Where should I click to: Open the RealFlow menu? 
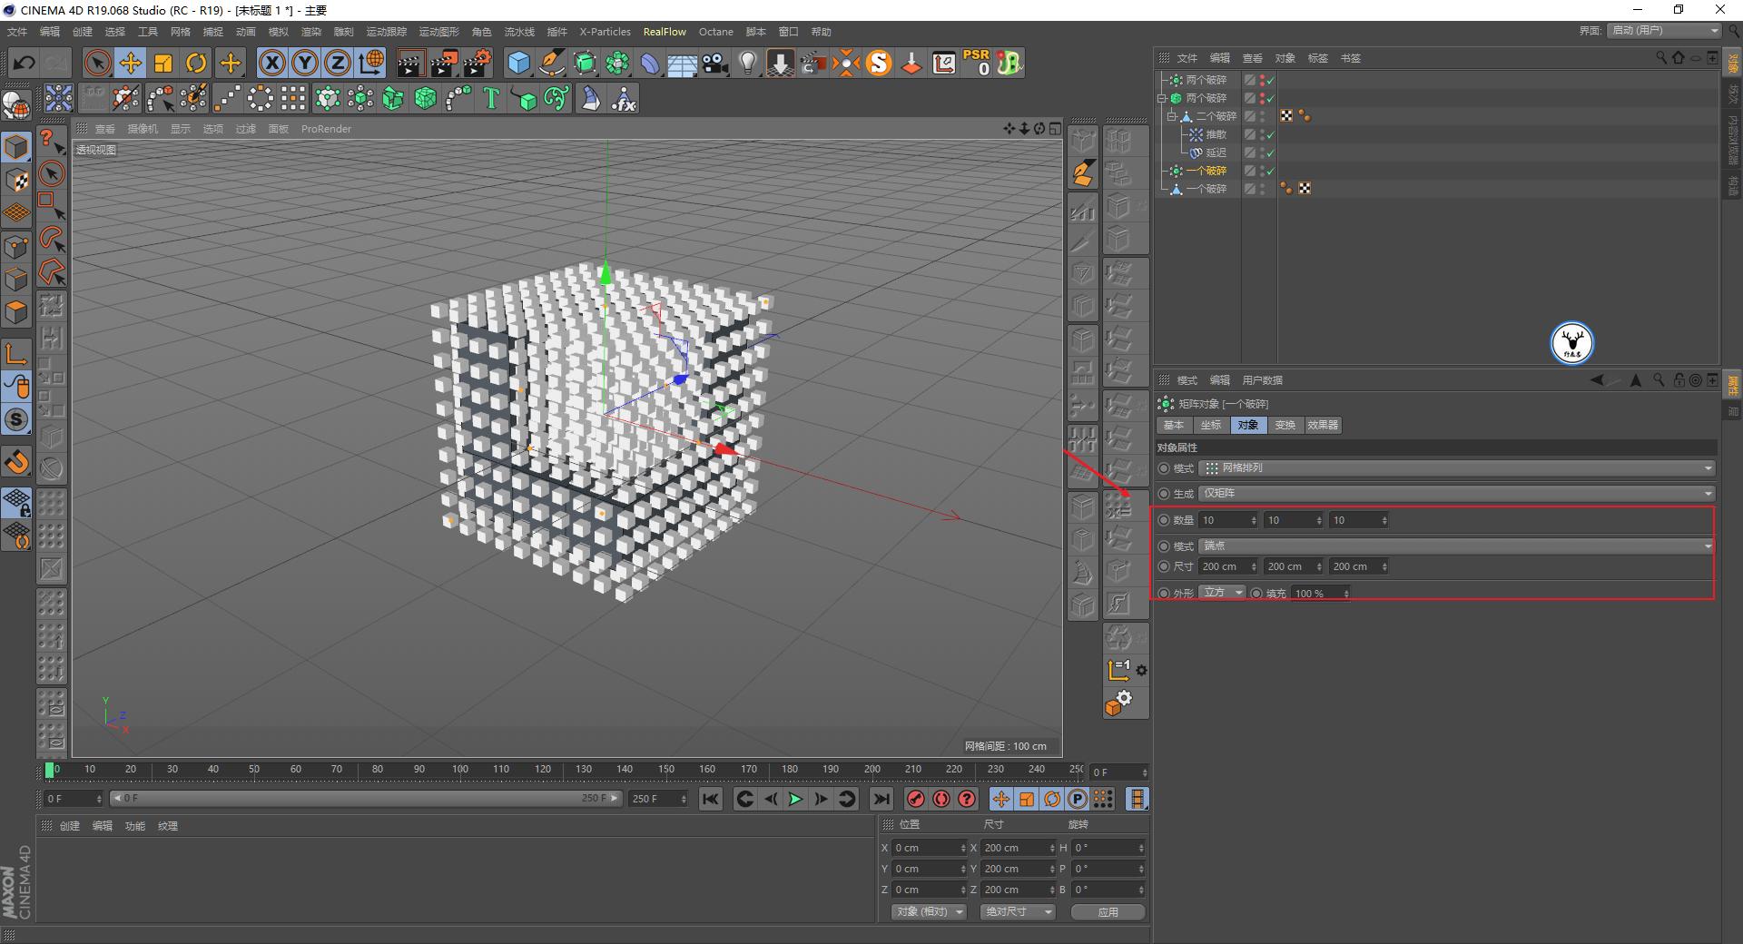pos(664,32)
